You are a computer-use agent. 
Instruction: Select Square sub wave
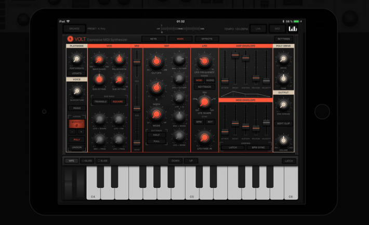(x=117, y=102)
